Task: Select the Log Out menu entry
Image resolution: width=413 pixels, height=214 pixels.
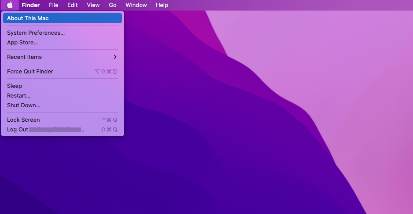Action: [63, 129]
